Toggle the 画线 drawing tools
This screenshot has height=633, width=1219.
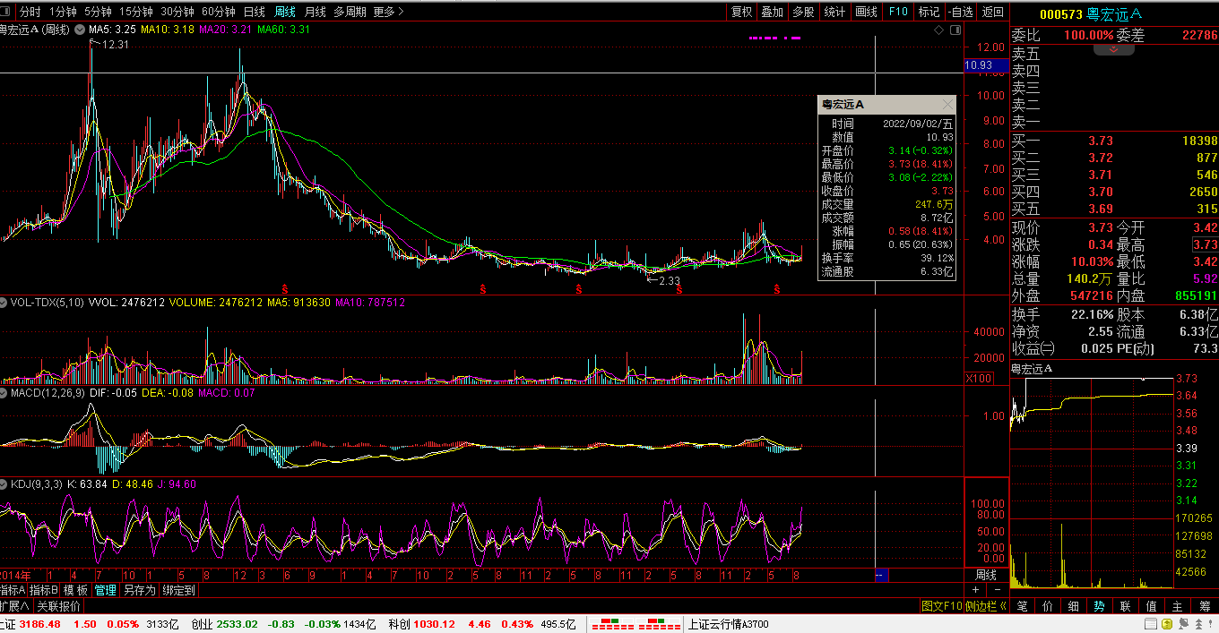tap(867, 12)
